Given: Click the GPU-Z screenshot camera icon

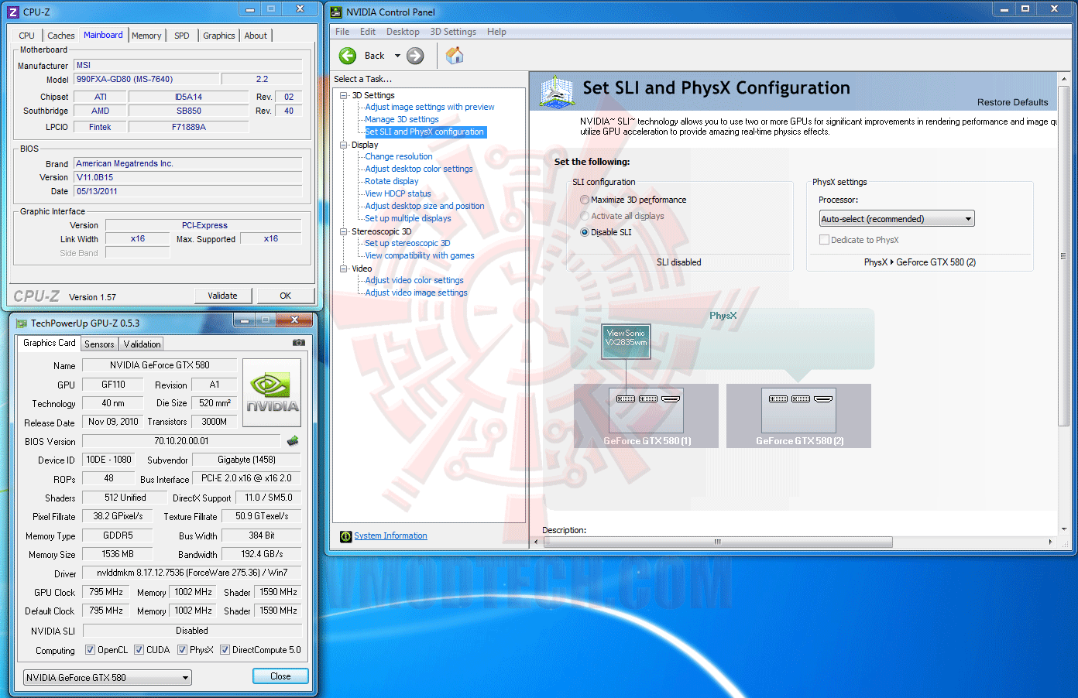Looking at the screenshot, I should pos(299,342).
